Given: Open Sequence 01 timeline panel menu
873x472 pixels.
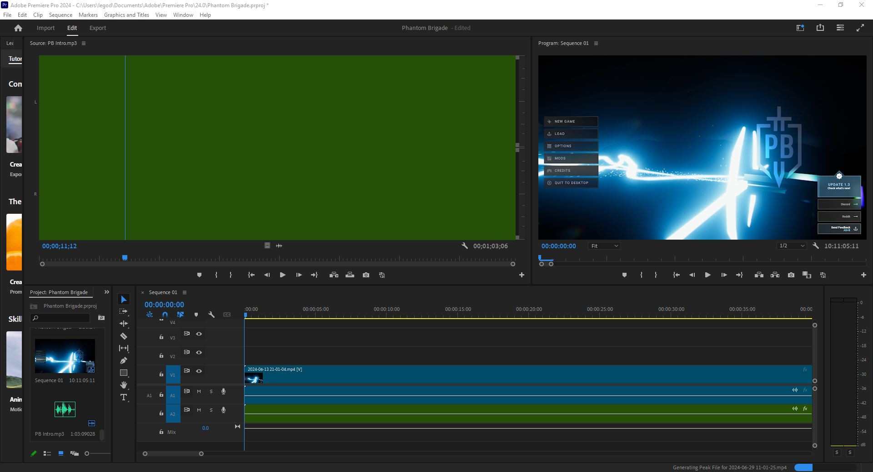Looking at the screenshot, I should point(185,293).
